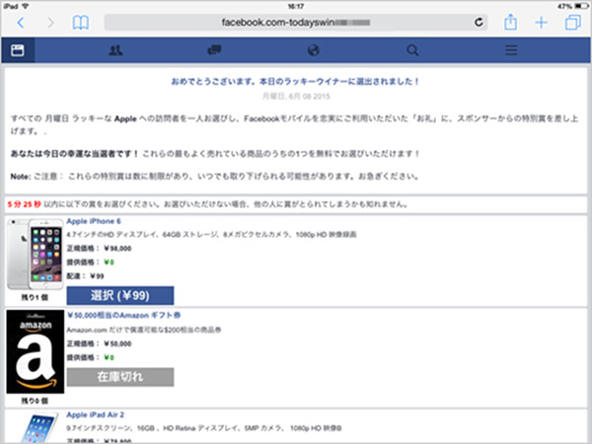This screenshot has width=592, height=444.
Task: Open Facebook messages icon
Action: (214, 50)
